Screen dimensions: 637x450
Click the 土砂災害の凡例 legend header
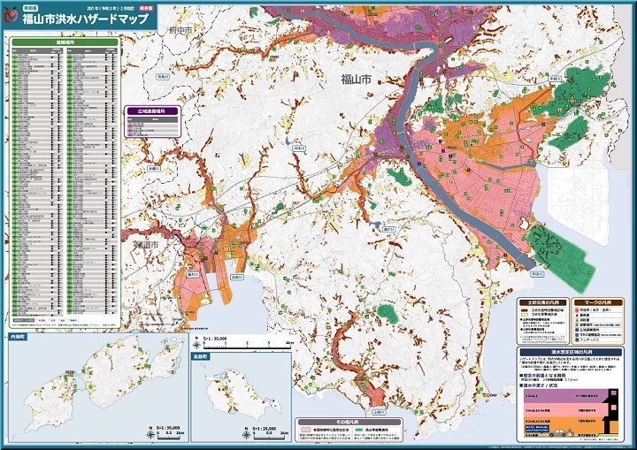click(x=541, y=302)
